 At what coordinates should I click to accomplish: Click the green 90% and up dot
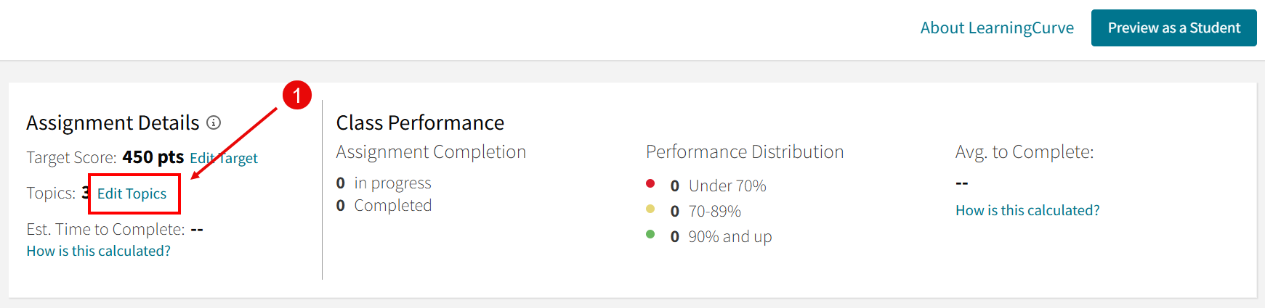coord(650,234)
